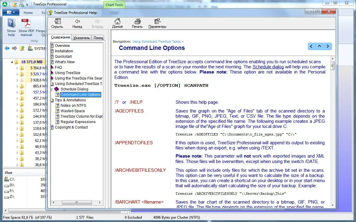The height and width of the screenshot is (222, 356).
Task: Open quick access toolbar dropdown arrow
Action: point(27,5)
